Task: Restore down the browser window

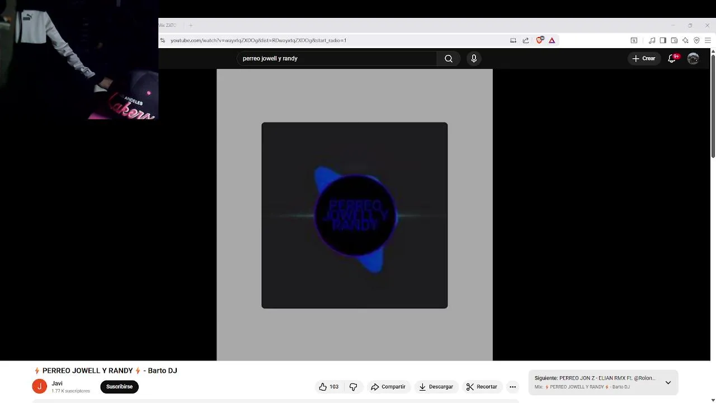Action: pyautogui.click(x=690, y=25)
